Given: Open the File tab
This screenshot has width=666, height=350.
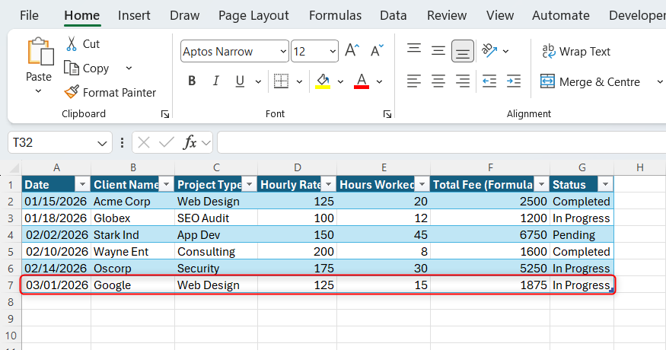Looking at the screenshot, I should click(29, 16).
